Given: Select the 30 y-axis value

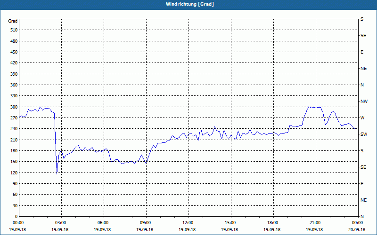Looking at the screenshot, I should coord(15,206).
